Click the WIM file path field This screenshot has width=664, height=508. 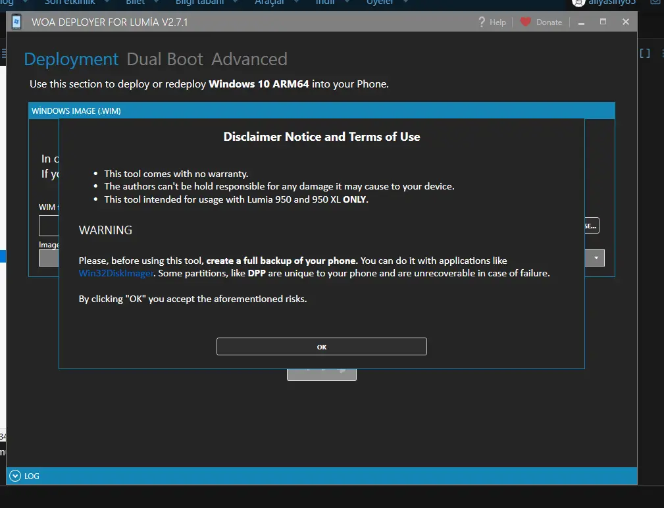pos(49,226)
